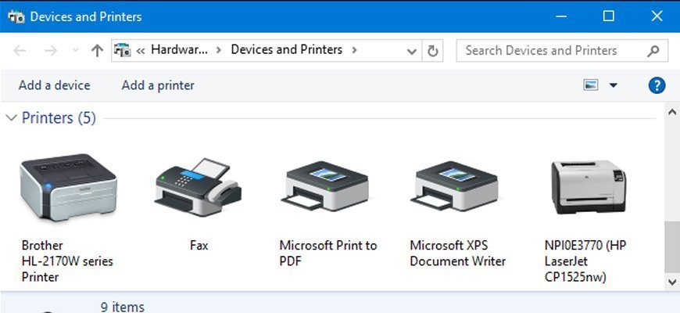Click the Hardware breadcrumb in address bar
This screenshot has width=680, height=313.
pos(179,50)
